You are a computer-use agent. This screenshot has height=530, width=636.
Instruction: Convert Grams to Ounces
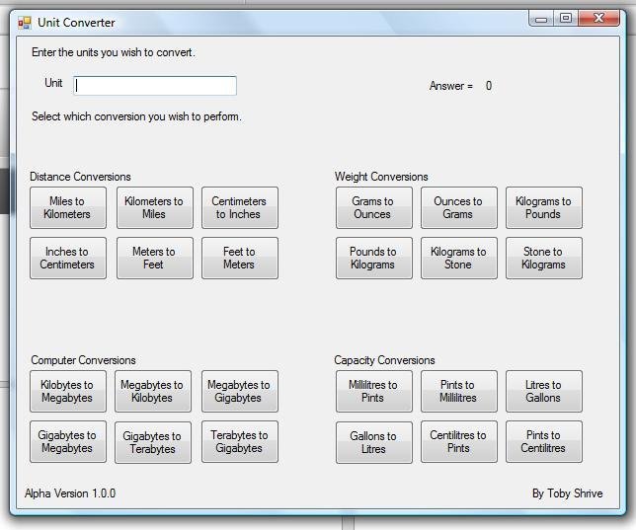click(374, 207)
